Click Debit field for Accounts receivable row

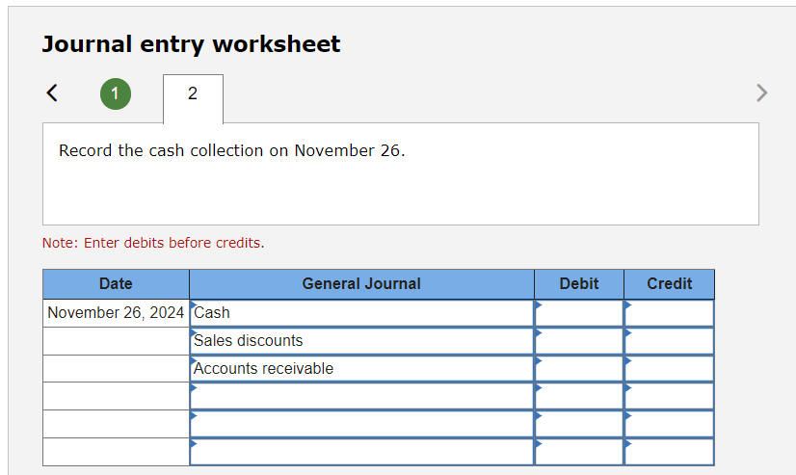tap(579, 368)
